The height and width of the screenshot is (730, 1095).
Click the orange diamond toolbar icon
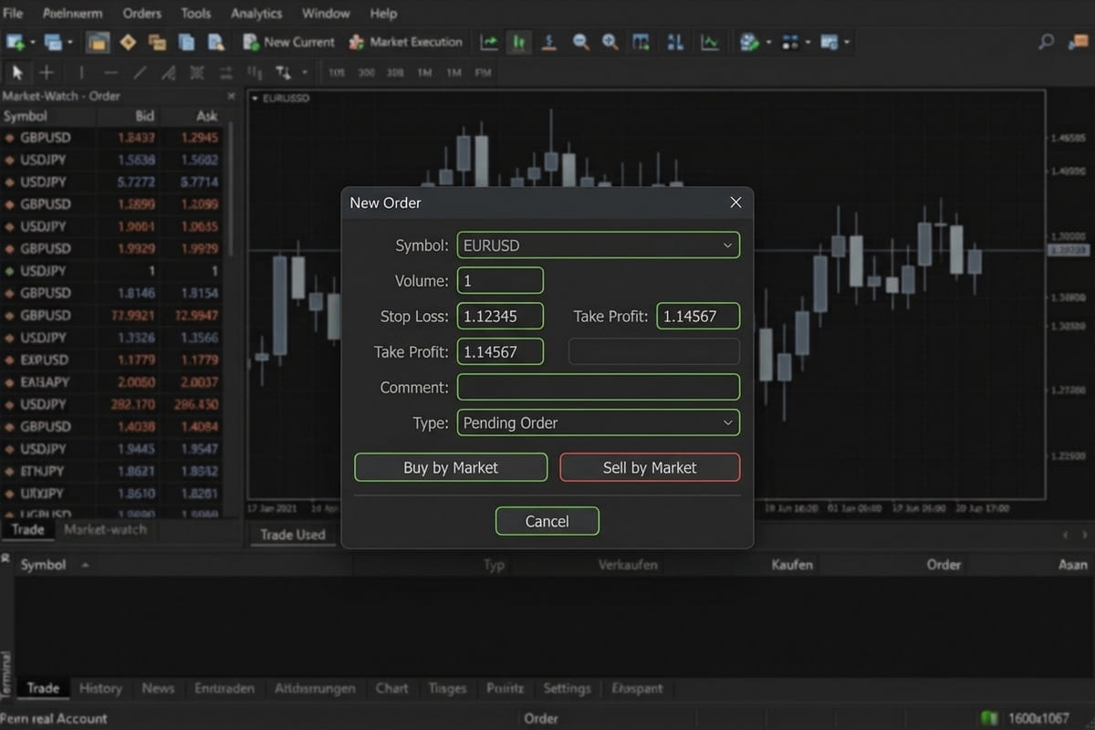(x=128, y=42)
